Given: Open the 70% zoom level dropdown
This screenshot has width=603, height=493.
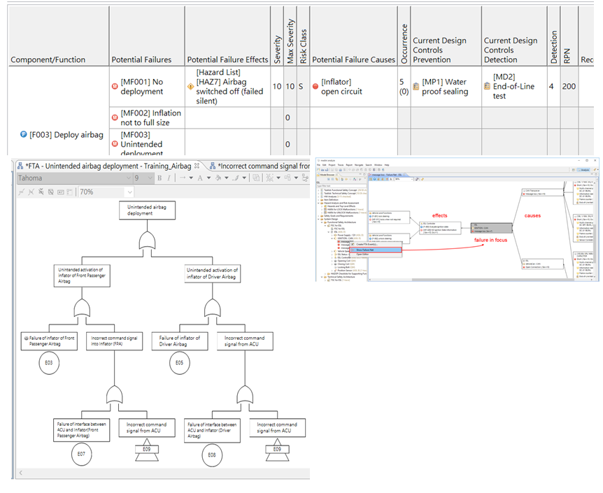Looking at the screenshot, I should click(129, 192).
